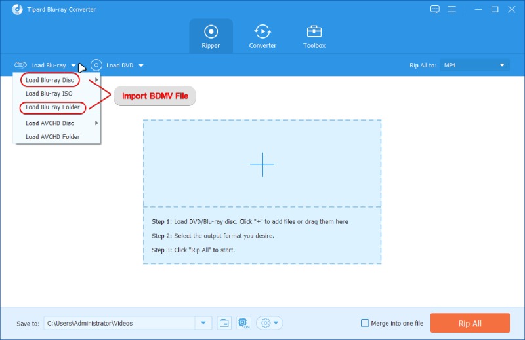
Task: Minimize the Tipard Blu-ray Converter window
Action: (478, 9)
